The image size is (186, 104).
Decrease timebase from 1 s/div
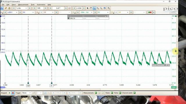click(x=14, y=8)
